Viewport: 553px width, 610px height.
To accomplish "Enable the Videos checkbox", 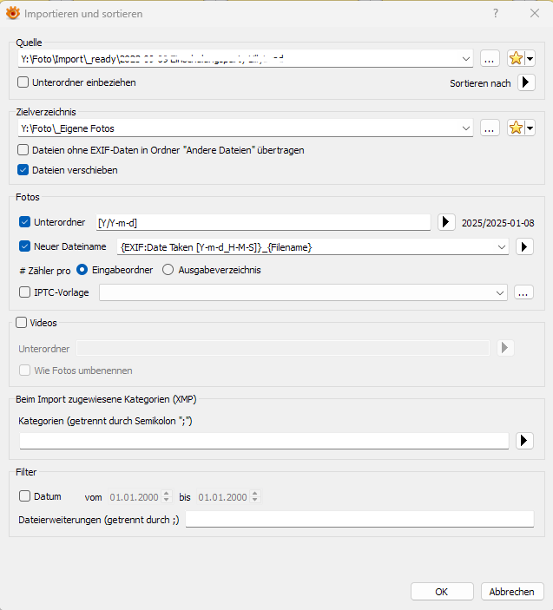I will (x=22, y=323).
